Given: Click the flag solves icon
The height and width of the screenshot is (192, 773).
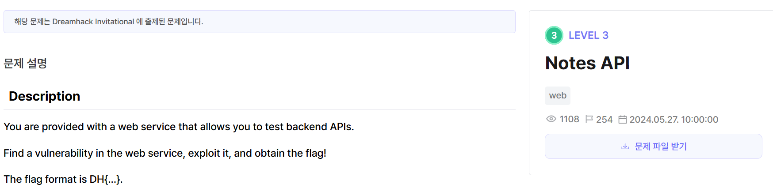Looking at the screenshot, I should tap(589, 119).
